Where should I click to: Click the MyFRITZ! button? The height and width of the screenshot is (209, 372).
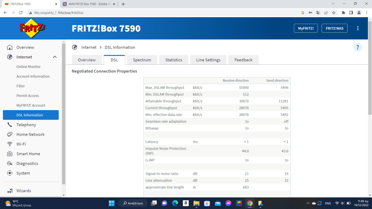(306, 28)
